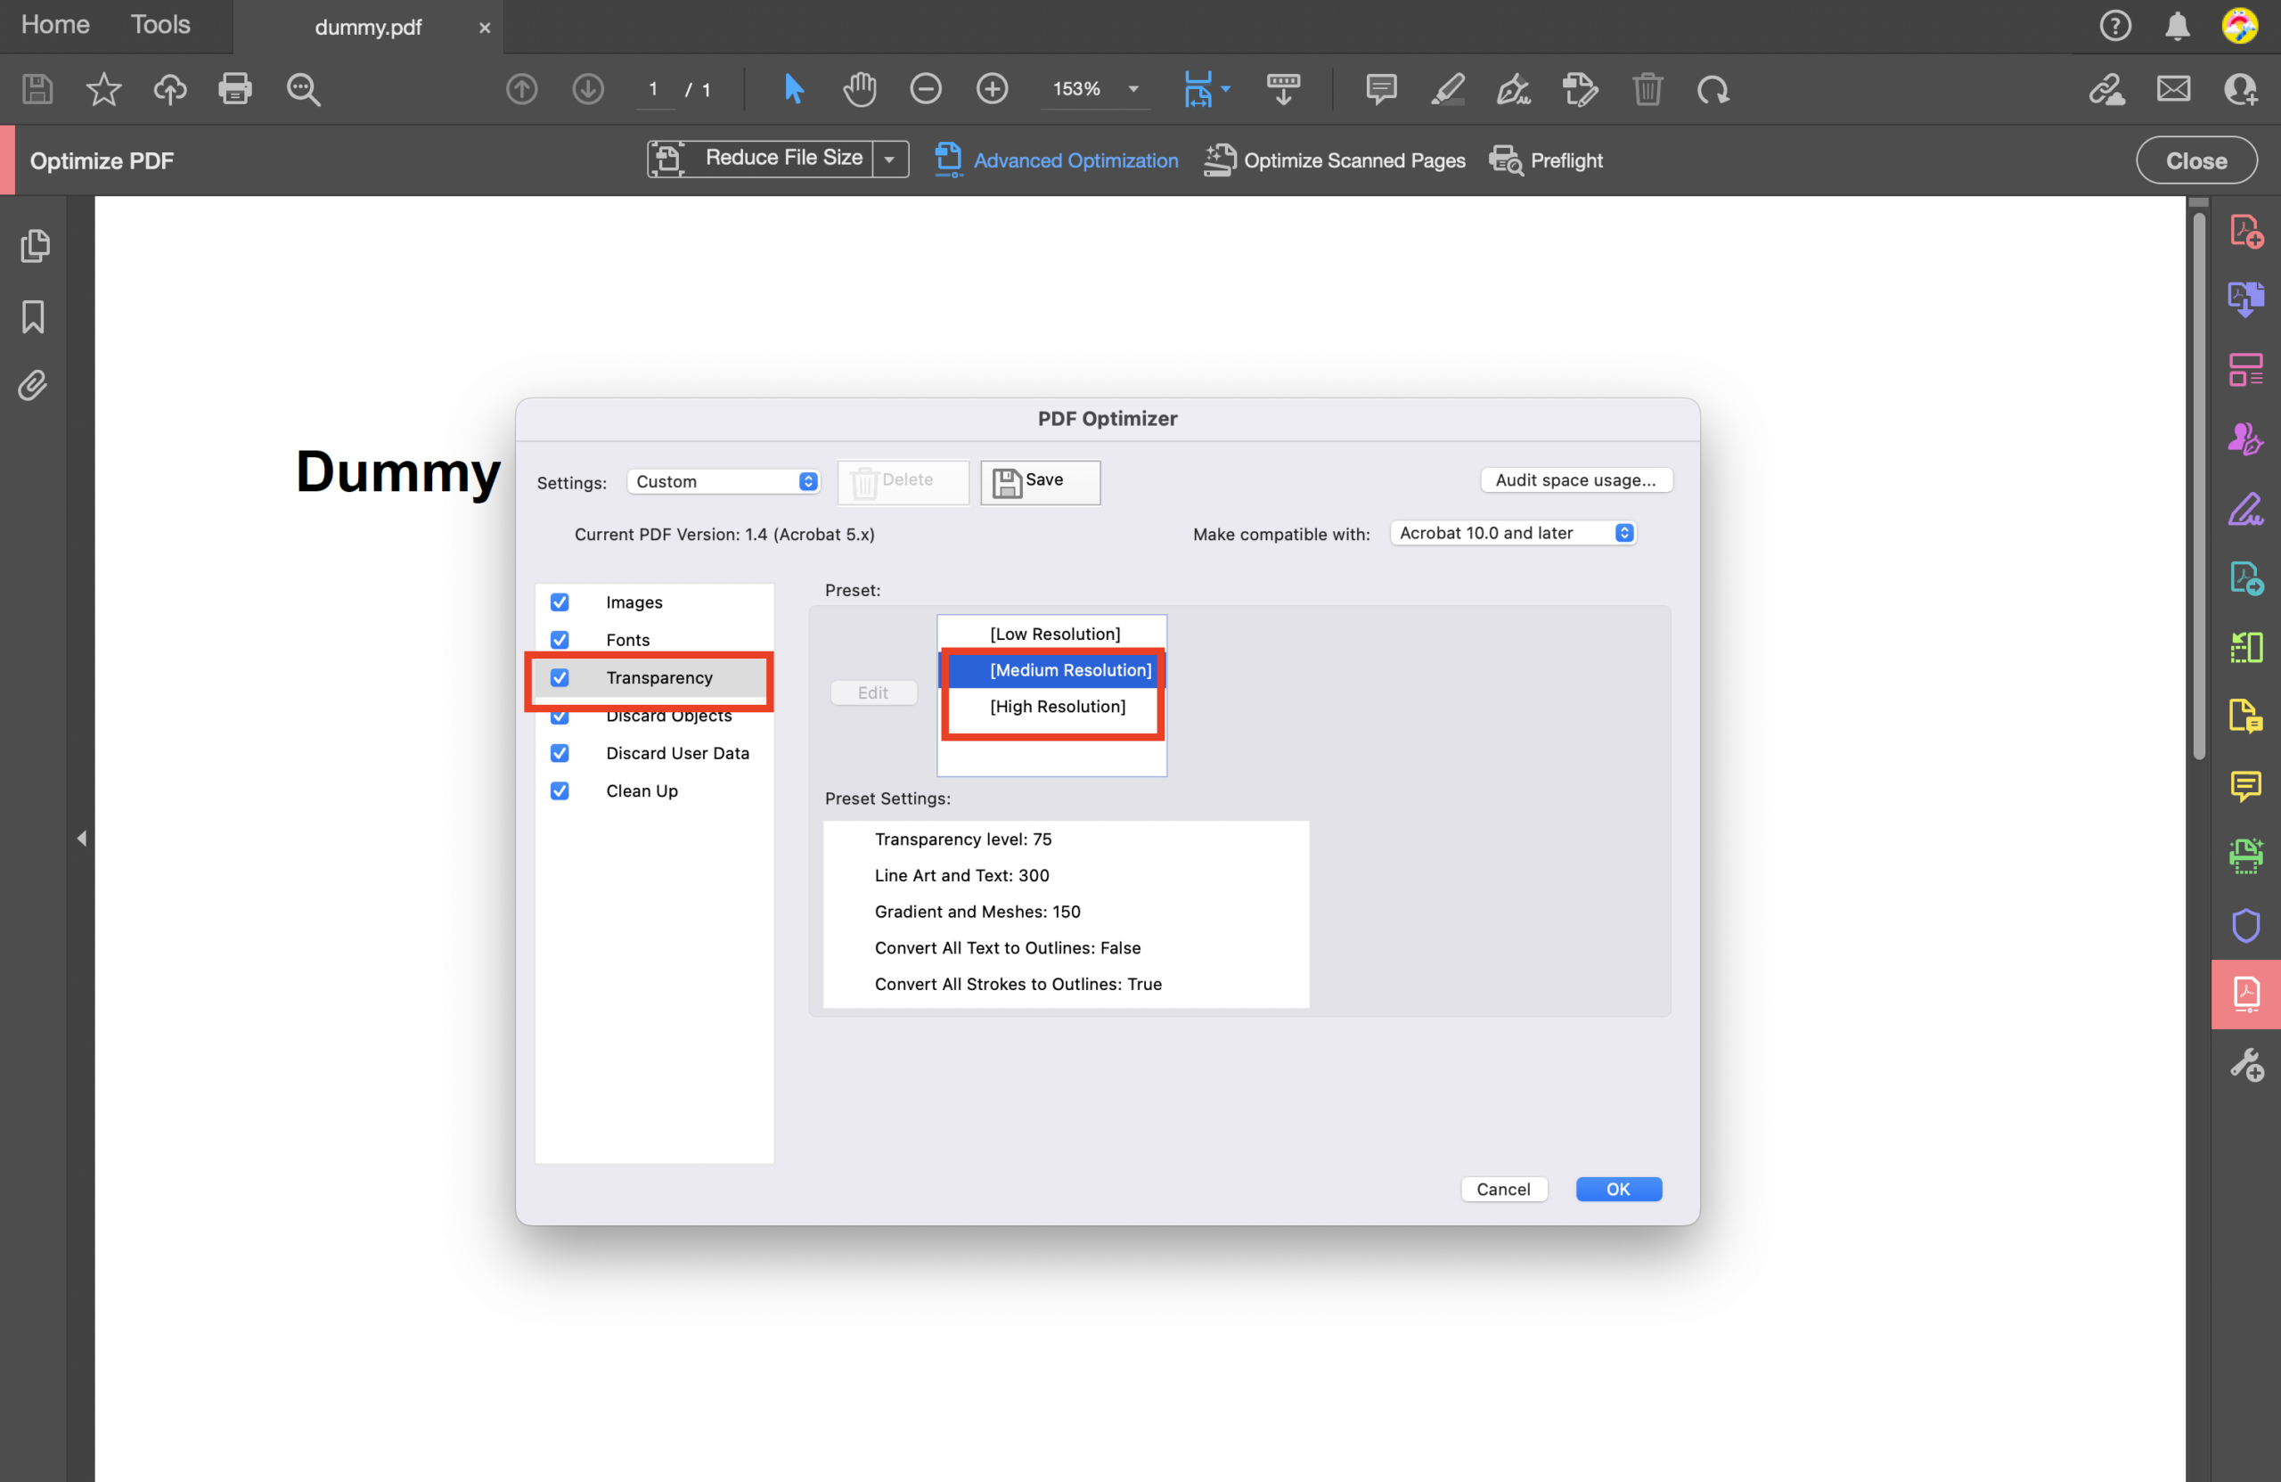Uncheck the Fonts checkbox
Screen dimensions: 2281x1482
coord(560,639)
